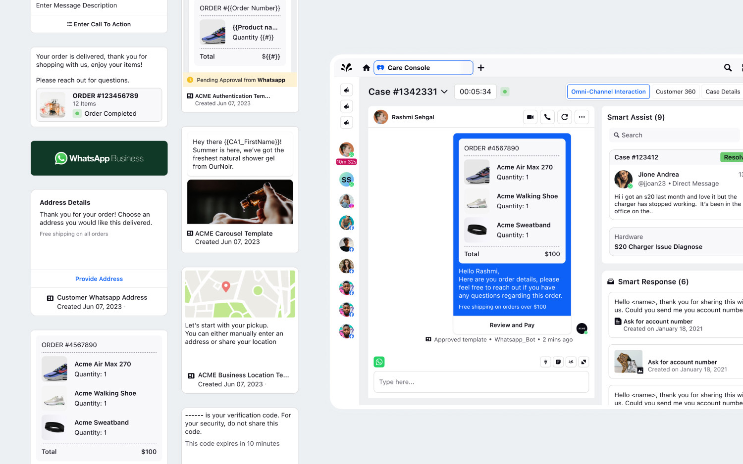Image resolution: width=743 pixels, height=464 pixels.
Task: Open the Customer 360 tab
Action: [x=676, y=92]
